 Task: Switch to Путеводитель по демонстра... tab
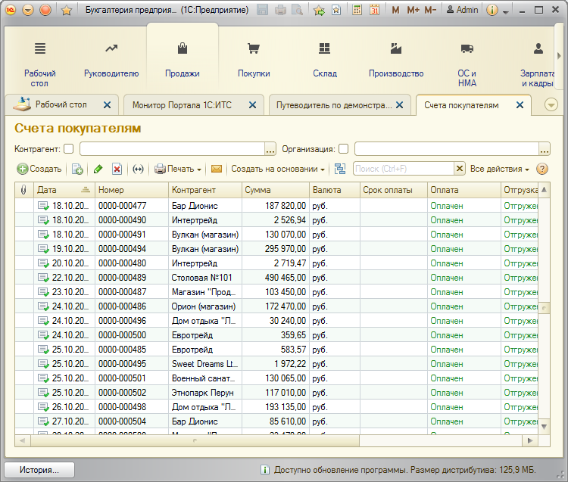(x=334, y=105)
